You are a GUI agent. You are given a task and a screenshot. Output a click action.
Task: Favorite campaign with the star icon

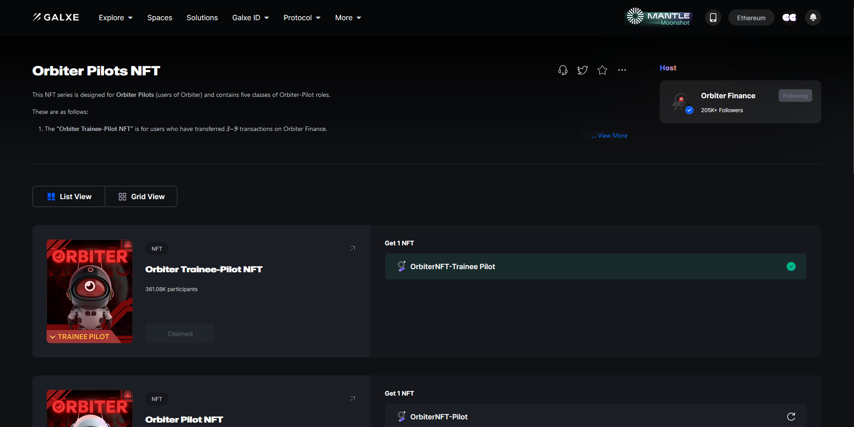point(602,70)
